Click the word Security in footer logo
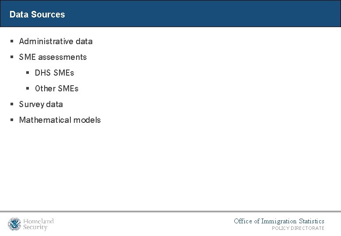Screen dimensions: 341x236 tap(35, 227)
